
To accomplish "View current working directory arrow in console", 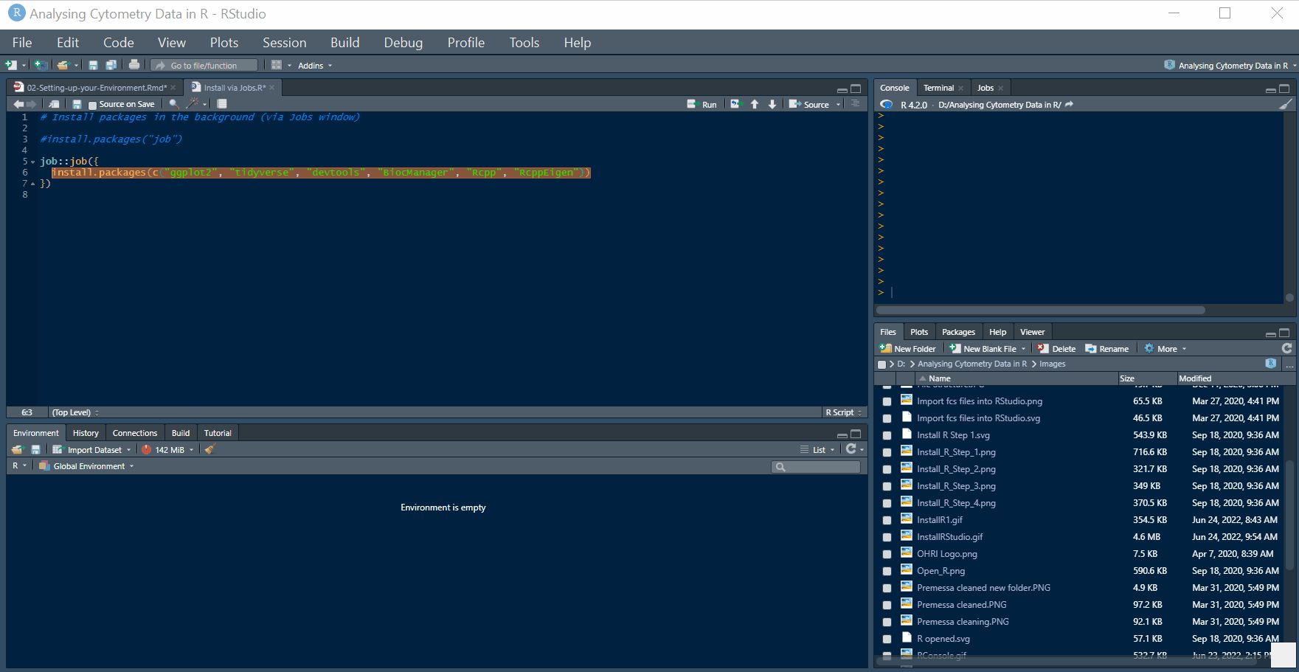I will tap(1069, 105).
